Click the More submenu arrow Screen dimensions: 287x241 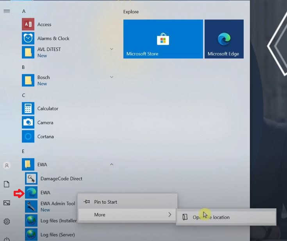(x=170, y=215)
